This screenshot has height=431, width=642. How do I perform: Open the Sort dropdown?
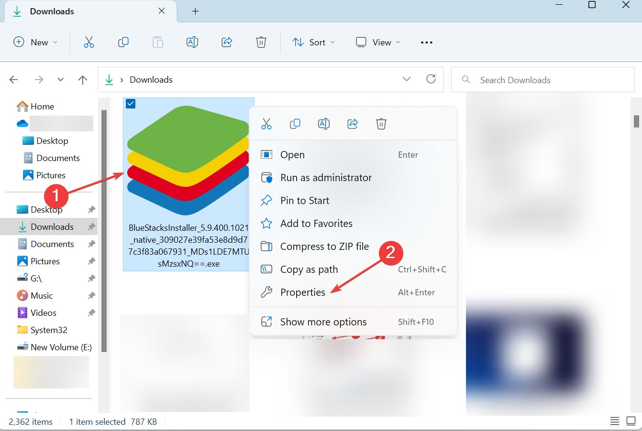(x=313, y=42)
